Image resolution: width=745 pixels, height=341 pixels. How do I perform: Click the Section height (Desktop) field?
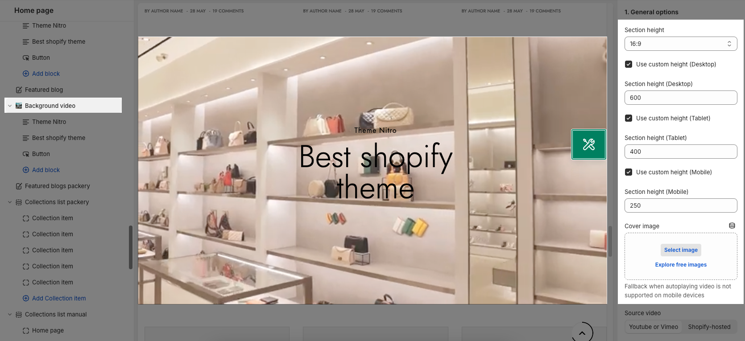coord(681,98)
